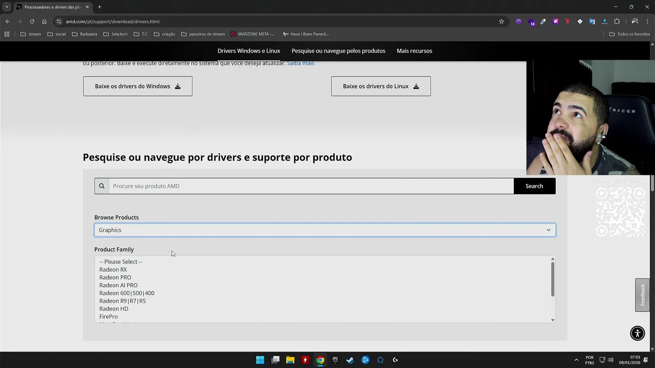Open Epic Games Launcher from taskbar
Screen dimensions: 655x368
pyautogui.click(x=335, y=360)
